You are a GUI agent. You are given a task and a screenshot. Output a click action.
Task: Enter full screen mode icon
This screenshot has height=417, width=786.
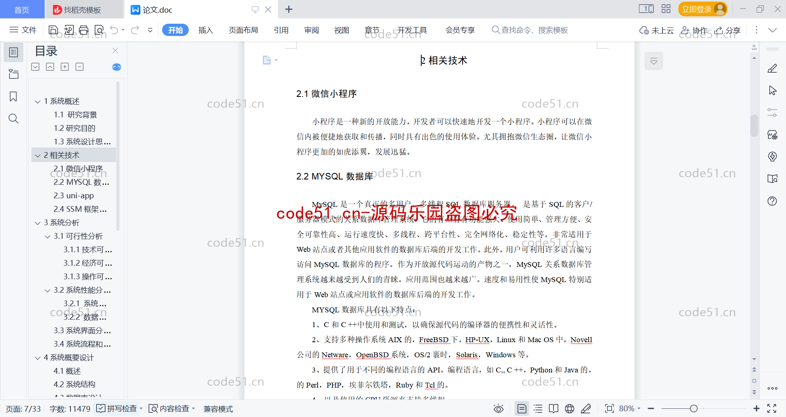pyautogui.click(x=772, y=408)
